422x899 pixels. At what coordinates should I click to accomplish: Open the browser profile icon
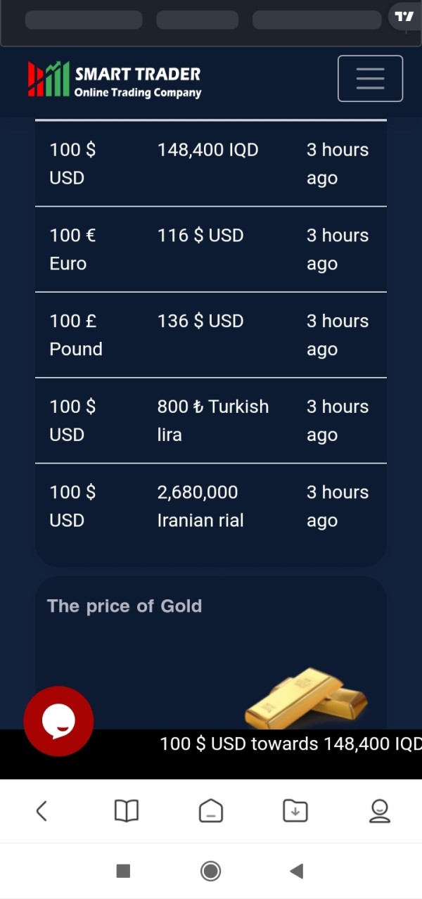click(380, 811)
